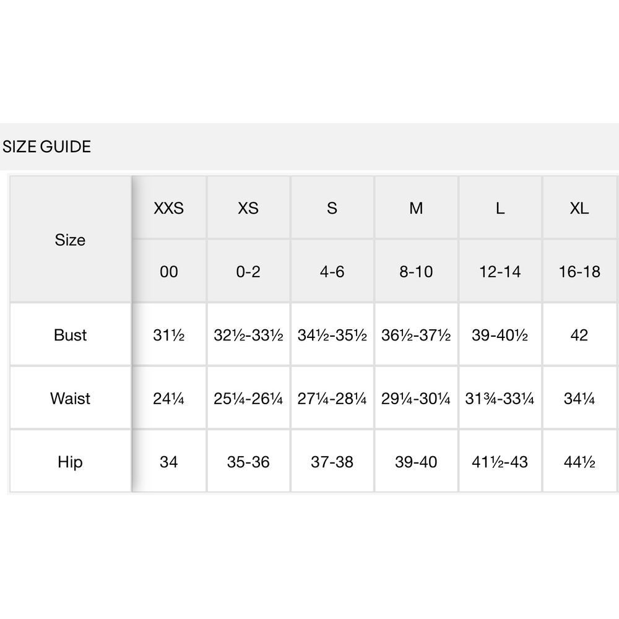Select the XS size column header
Image resolution: width=619 pixels, height=619 pixels.
click(248, 207)
